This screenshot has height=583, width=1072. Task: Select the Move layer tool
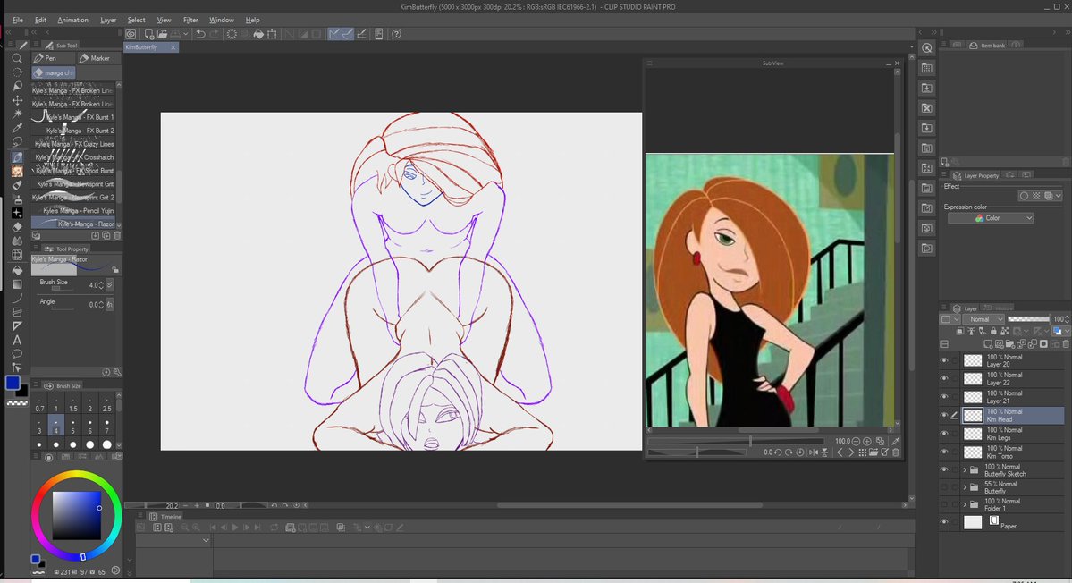tap(17, 100)
